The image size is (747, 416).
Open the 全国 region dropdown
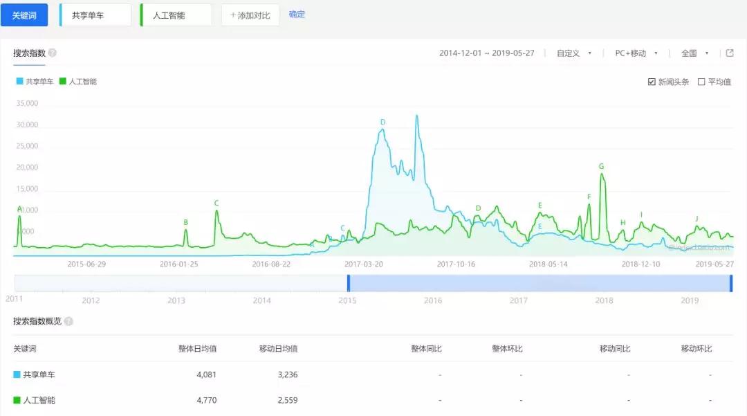pyautogui.click(x=694, y=53)
